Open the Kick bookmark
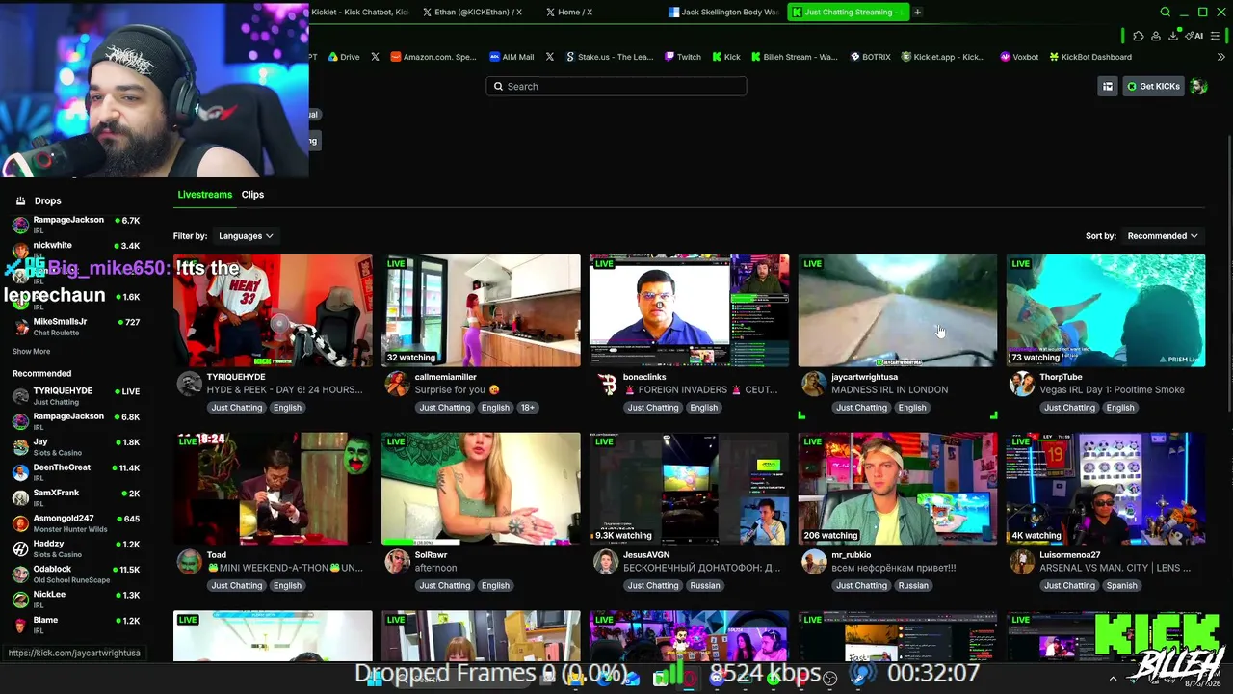The height and width of the screenshot is (694, 1233). tap(726, 57)
